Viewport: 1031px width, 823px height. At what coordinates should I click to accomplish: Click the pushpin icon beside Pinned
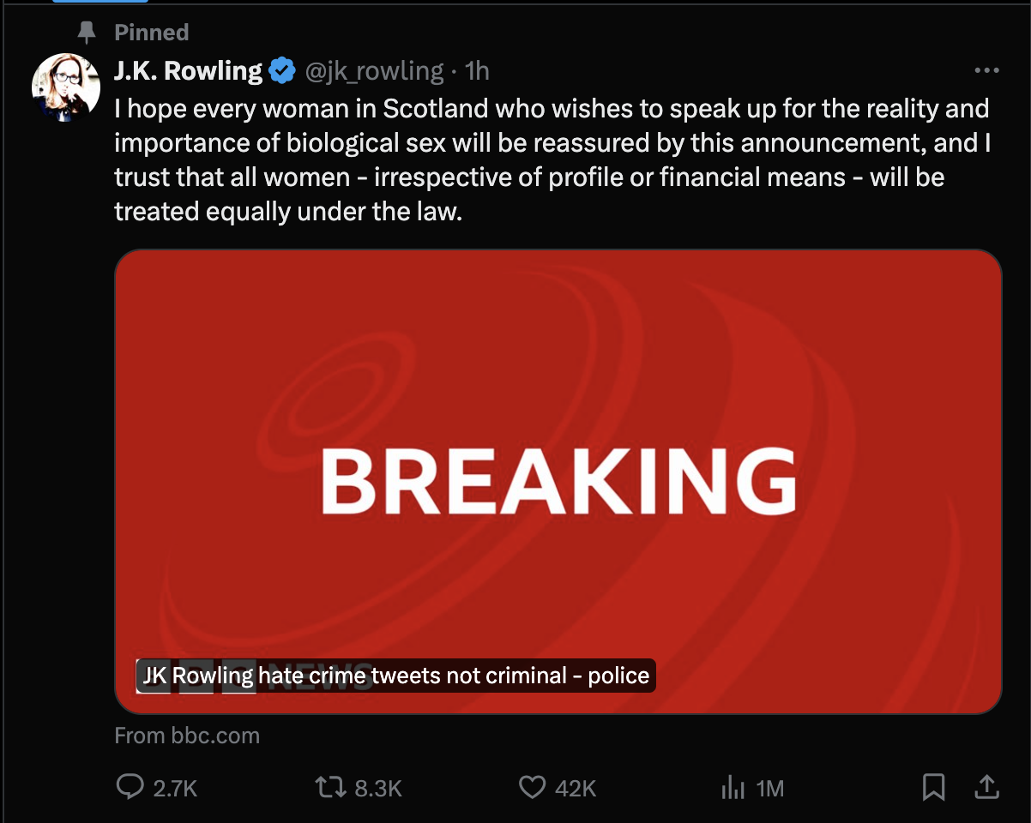click(87, 33)
